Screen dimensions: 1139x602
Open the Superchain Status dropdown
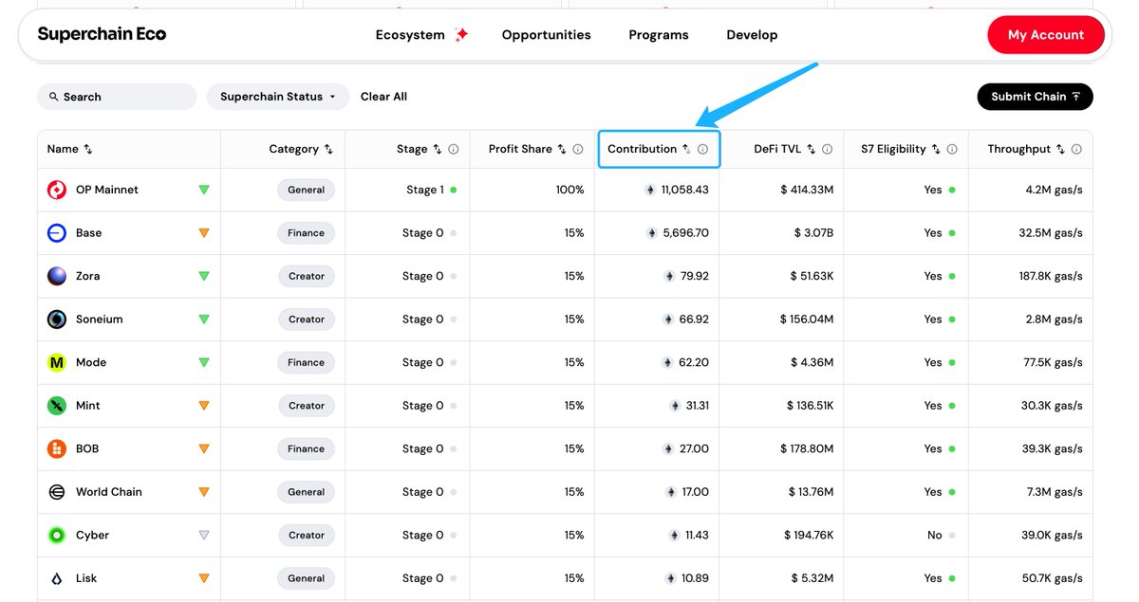pyautogui.click(x=277, y=97)
